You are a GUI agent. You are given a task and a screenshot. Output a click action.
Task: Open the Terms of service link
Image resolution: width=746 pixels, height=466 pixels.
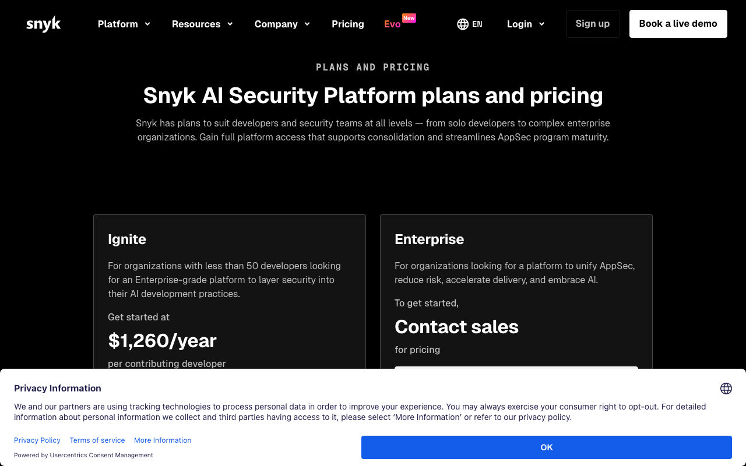point(97,440)
